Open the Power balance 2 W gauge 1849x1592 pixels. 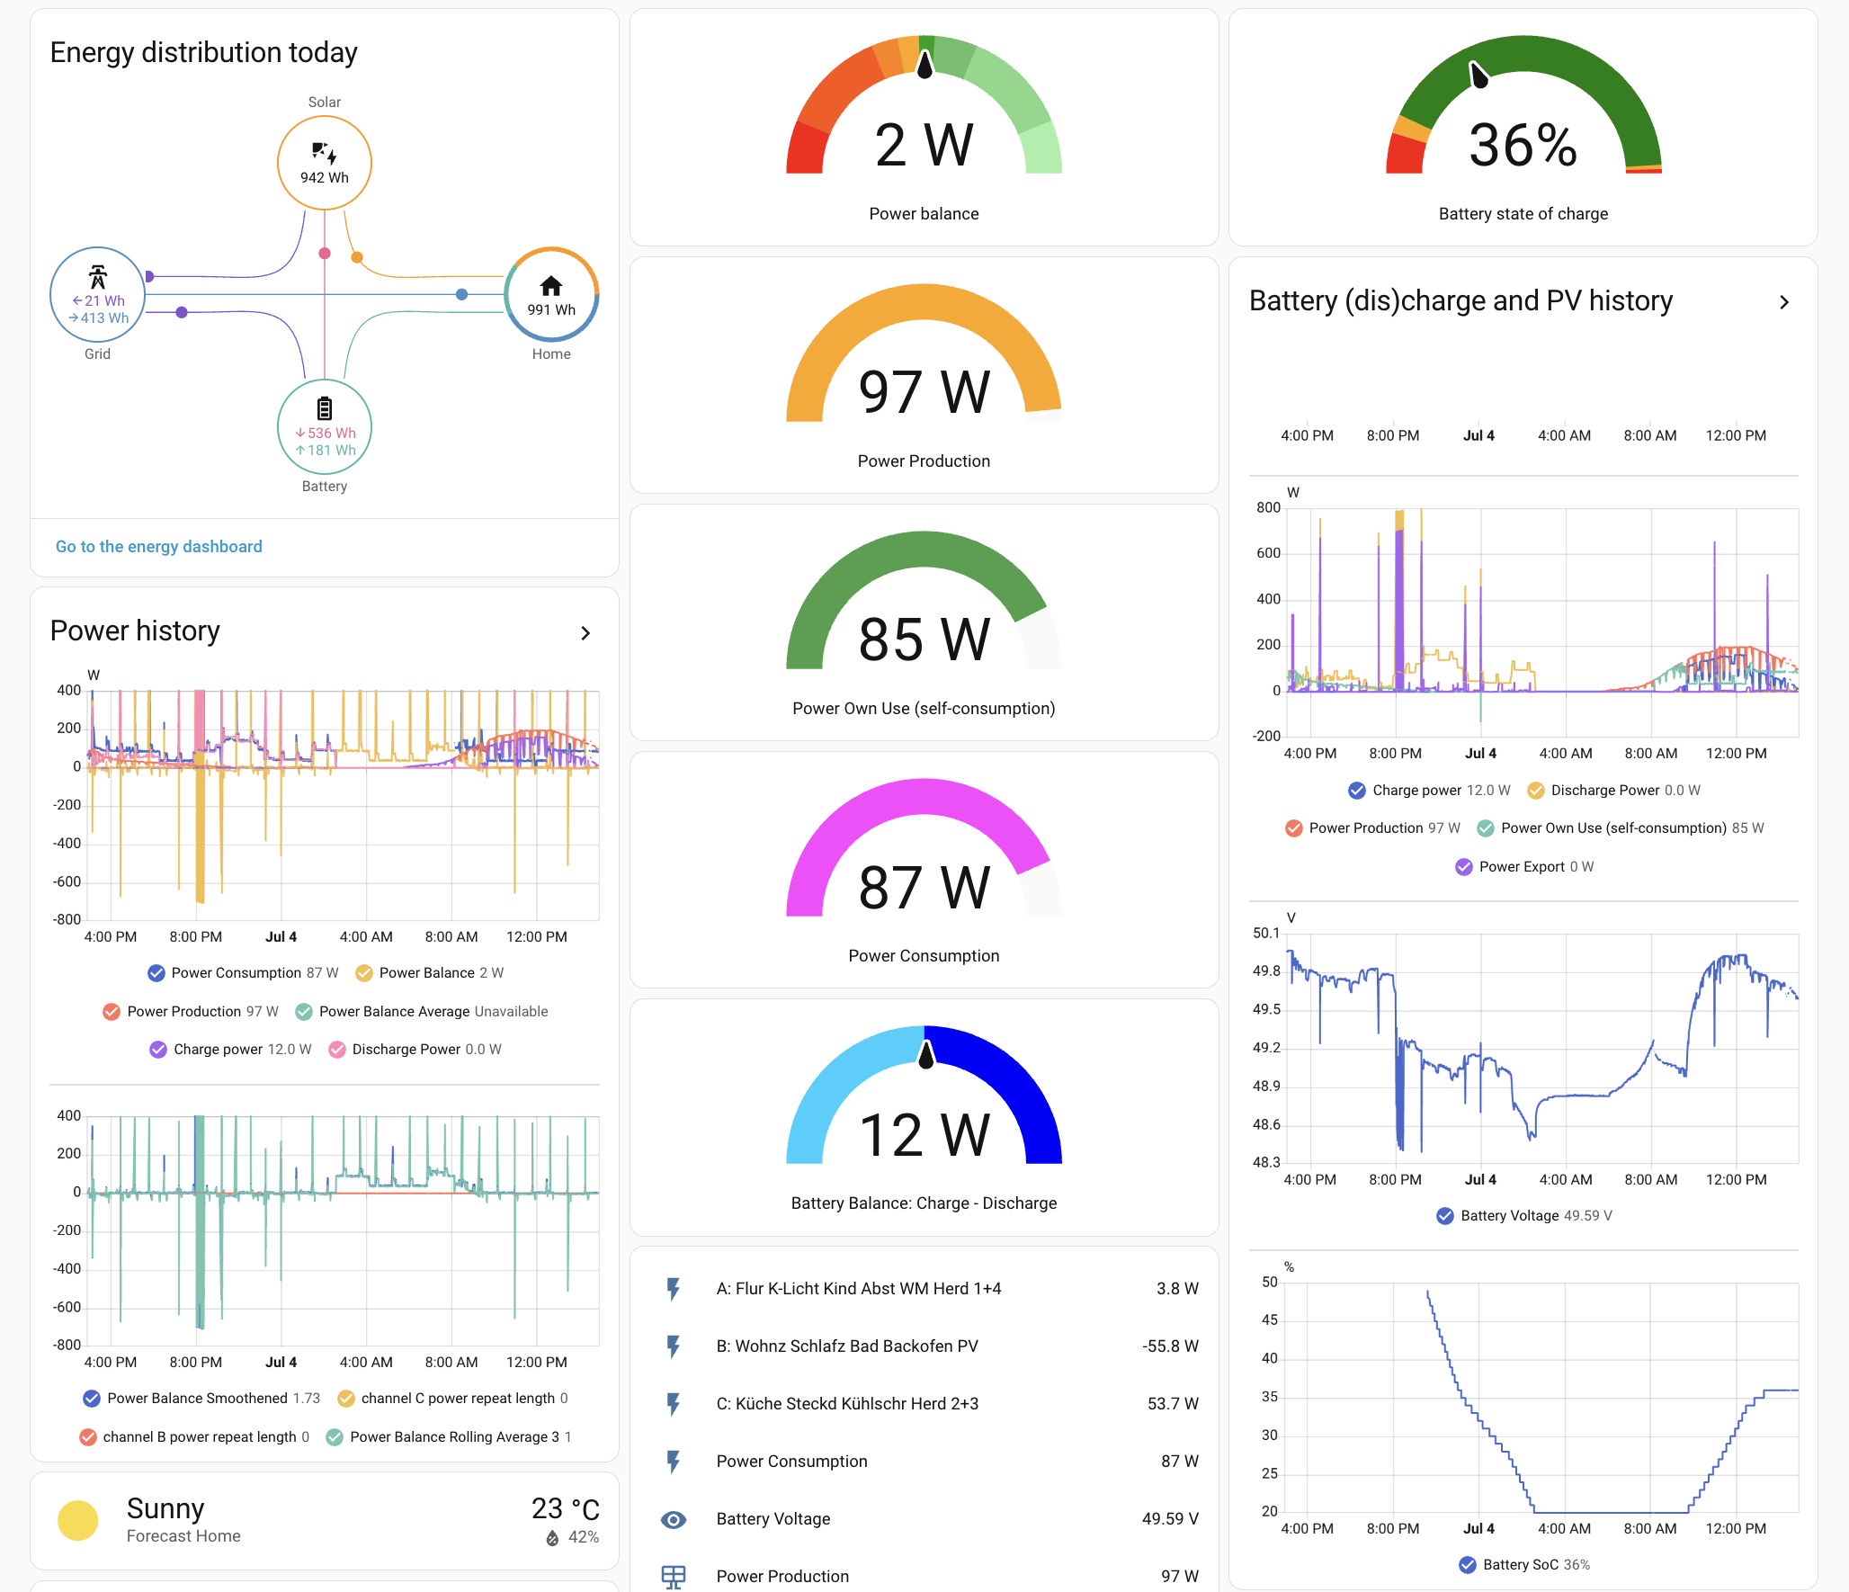(924, 128)
